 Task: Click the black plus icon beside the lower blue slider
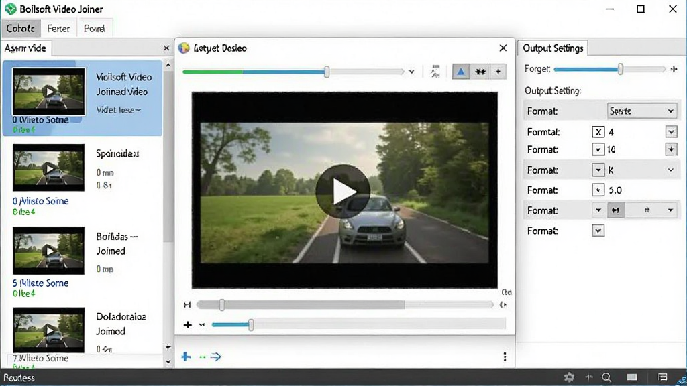point(188,325)
